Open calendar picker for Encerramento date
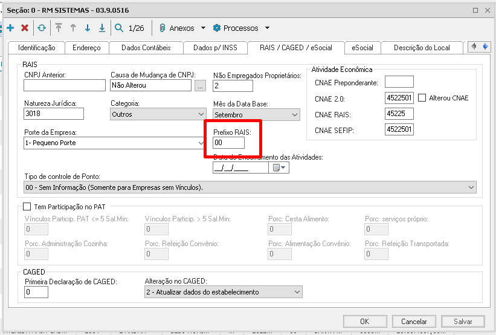496x335 pixels. click(x=279, y=167)
